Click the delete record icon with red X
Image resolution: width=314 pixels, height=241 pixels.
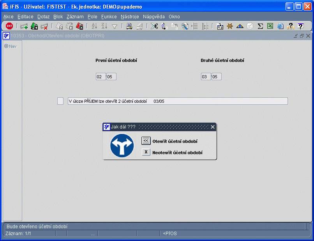(x=44, y=26)
